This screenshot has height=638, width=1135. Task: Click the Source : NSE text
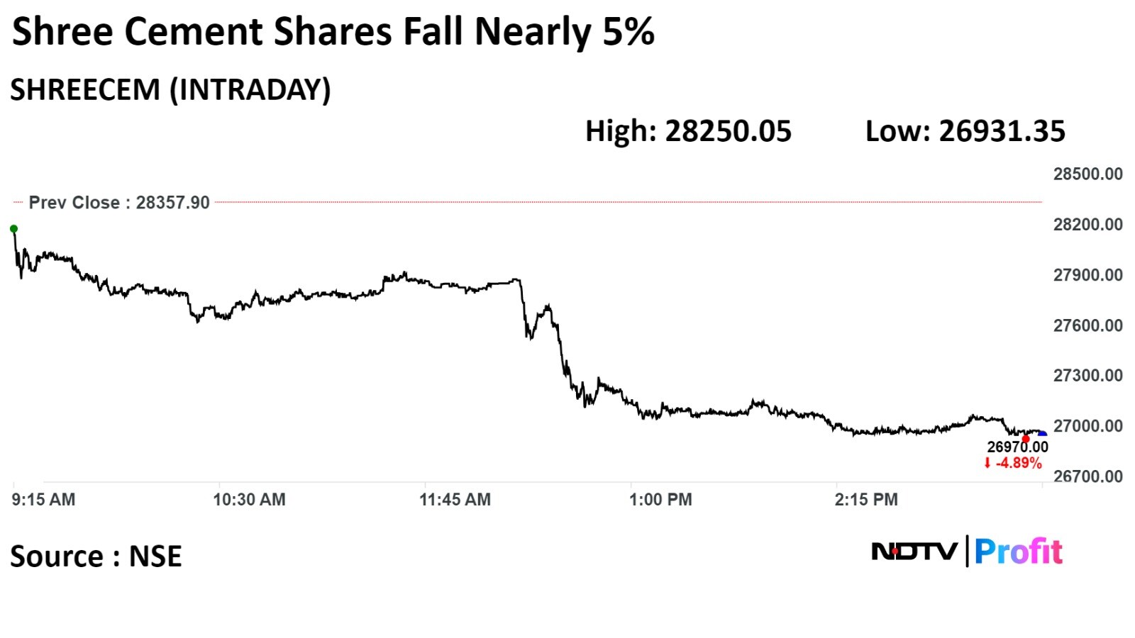pos(96,556)
